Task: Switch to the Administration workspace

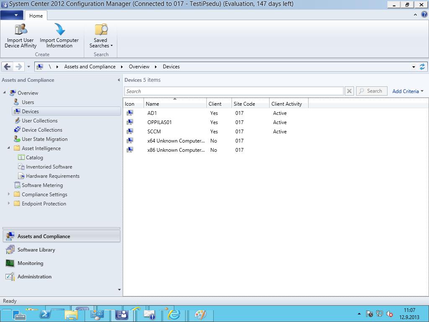Action: (x=62, y=277)
